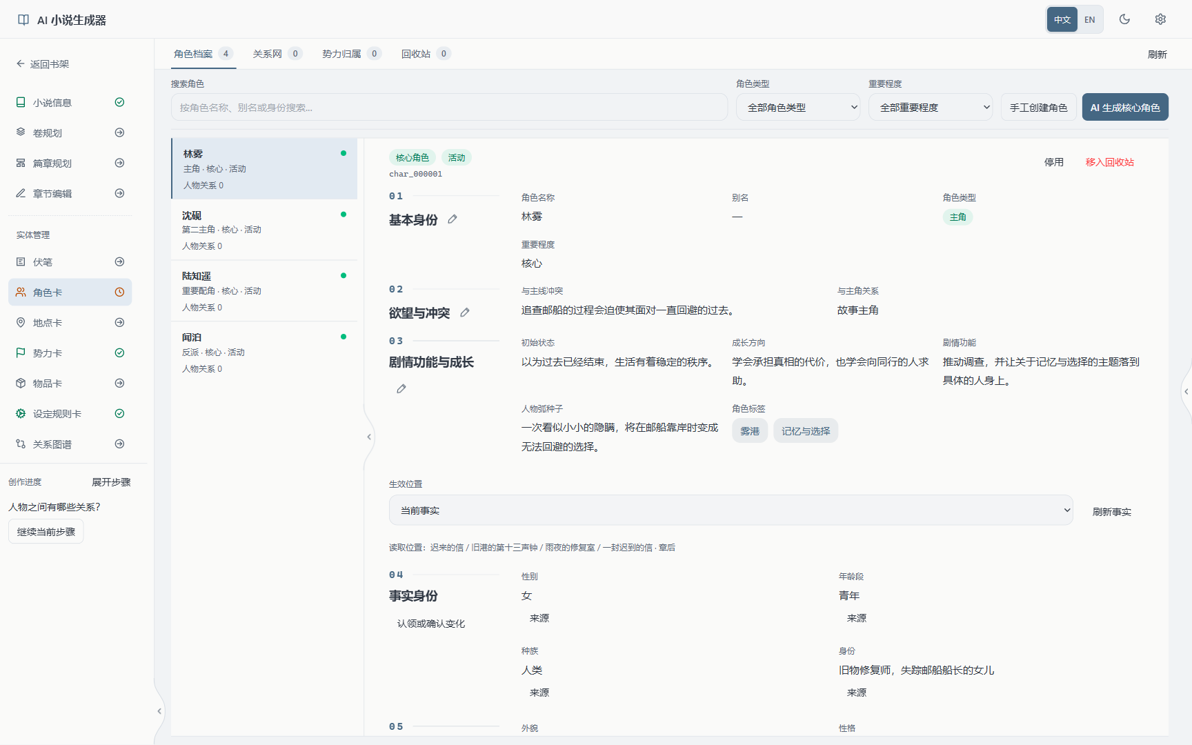The height and width of the screenshot is (745, 1192).
Task: Open the 全部重要程度 dropdown
Action: click(931, 108)
